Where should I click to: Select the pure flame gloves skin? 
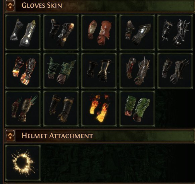[x=99, y=109]
